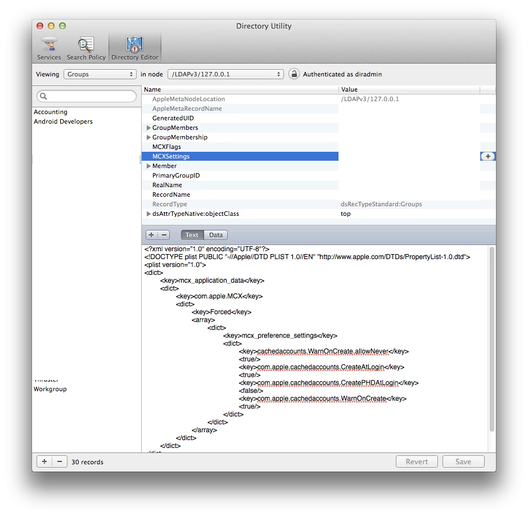The width and height of the screenshot is (528, 516).
Task: Delete selected record with bottom minus
Action: pos(60,461)
